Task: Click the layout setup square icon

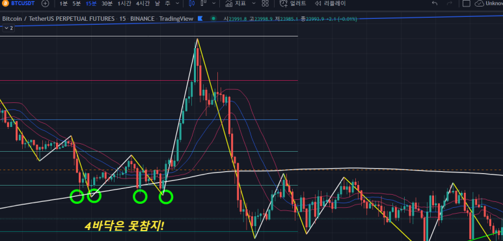Action: [x=467, y=3]
